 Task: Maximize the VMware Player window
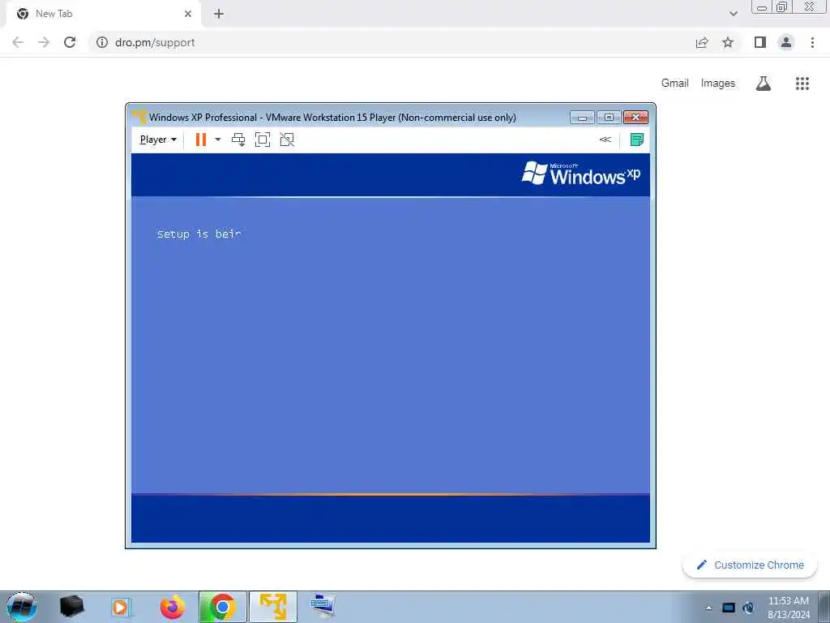pyautogui.click(x=609, y=117)
